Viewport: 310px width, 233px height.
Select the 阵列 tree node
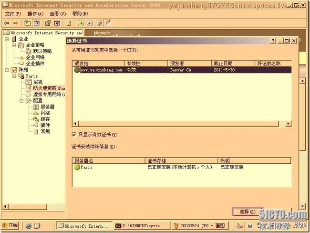23,70
